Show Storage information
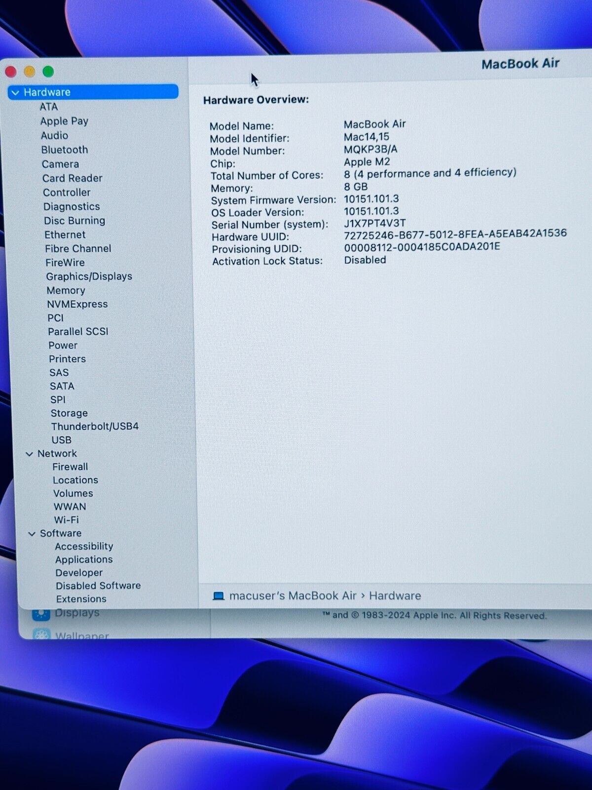592x790 pixels. pyautogui.click(x=69, y=413)
